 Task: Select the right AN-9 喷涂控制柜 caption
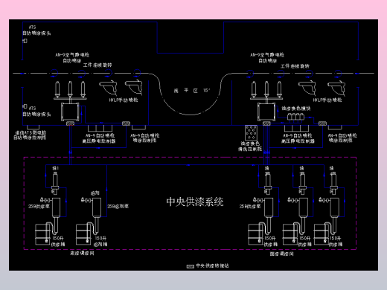342,138
